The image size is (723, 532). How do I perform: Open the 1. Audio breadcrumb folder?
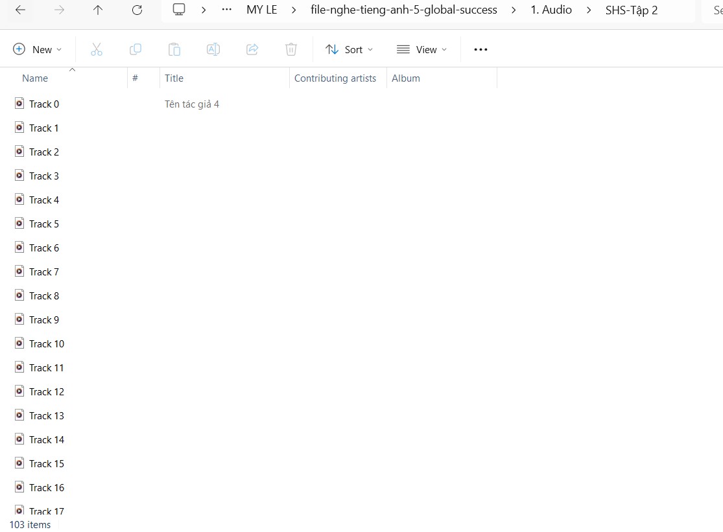[551, 10]
